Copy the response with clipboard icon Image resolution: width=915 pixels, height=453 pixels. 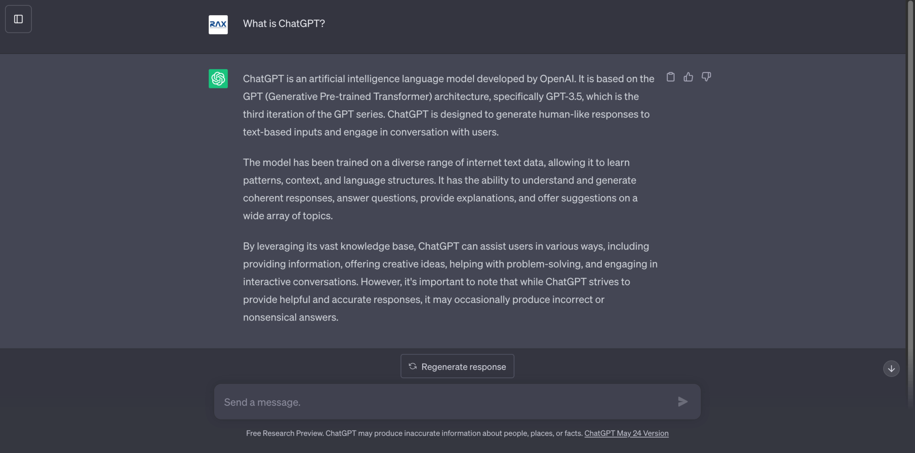click(671, 77)
